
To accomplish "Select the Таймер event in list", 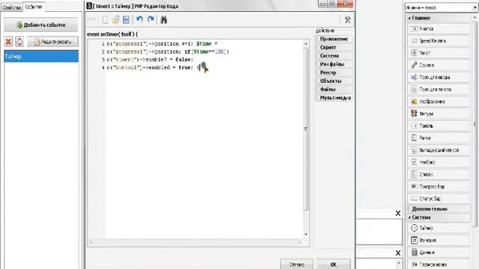I will pyautogui.click(x=41, y=57).
